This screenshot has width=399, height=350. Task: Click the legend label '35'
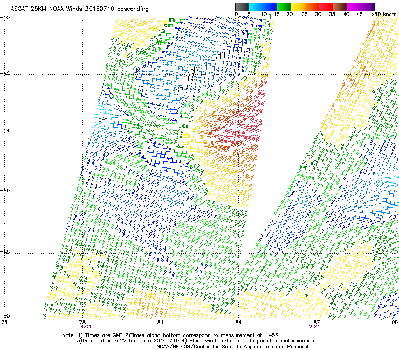tap(332, 15)
